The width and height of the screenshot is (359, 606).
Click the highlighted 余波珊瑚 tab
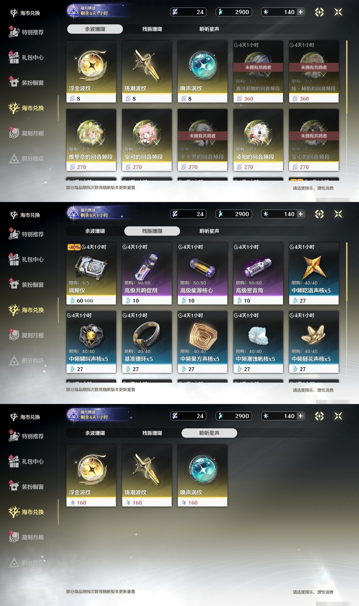[x=95, y=29]
